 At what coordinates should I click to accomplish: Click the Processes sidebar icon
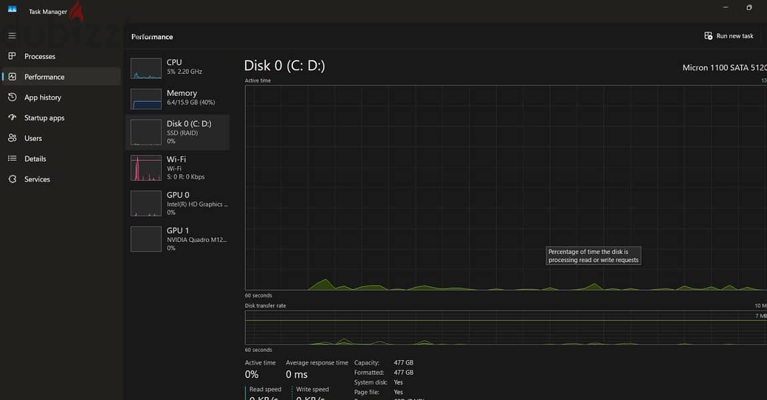click(12, 56)
